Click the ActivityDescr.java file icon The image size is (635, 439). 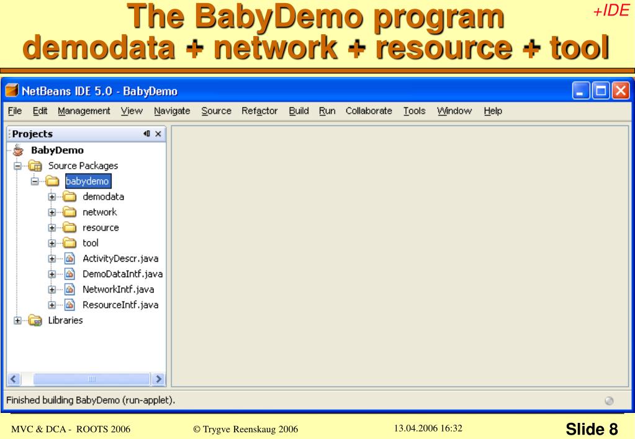tap(70, 259)
